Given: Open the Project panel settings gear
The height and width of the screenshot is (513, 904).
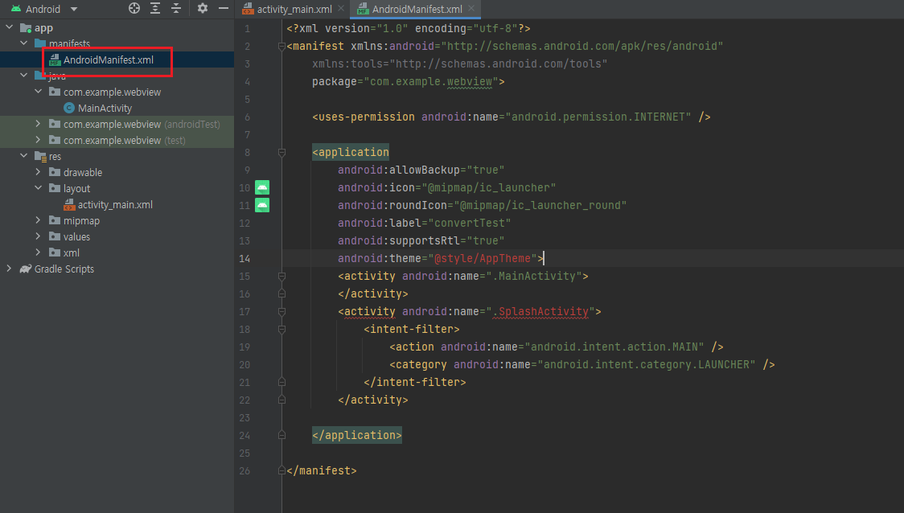Looking at the screenshot, I should pos(203,9).
